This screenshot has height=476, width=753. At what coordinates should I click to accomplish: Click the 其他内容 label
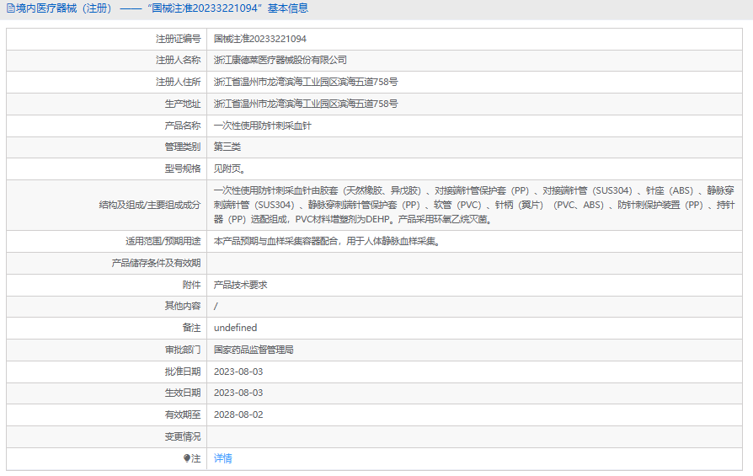(x=183, y=306)
